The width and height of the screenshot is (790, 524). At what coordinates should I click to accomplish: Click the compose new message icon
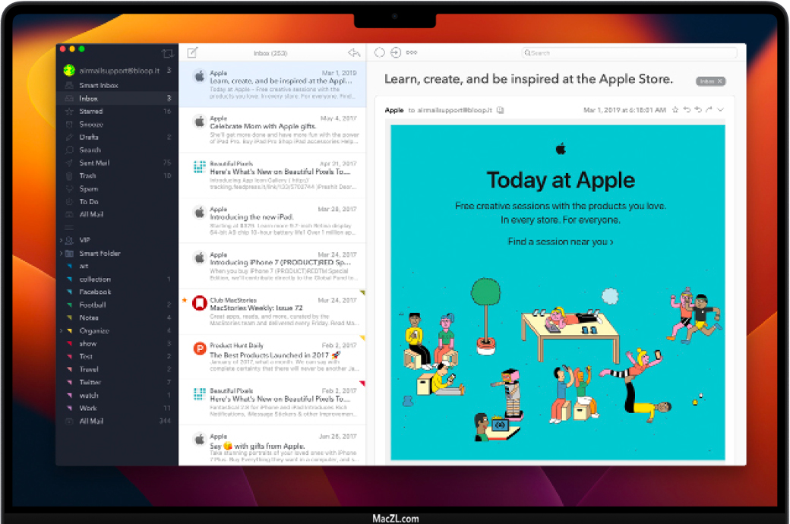coord(192,52)
